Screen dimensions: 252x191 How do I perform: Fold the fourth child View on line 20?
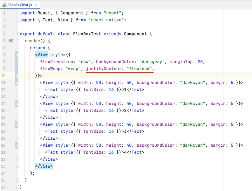pos(18,145)
